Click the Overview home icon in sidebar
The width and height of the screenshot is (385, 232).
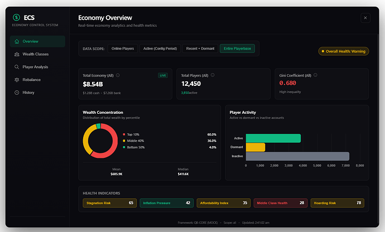[17, 41]
